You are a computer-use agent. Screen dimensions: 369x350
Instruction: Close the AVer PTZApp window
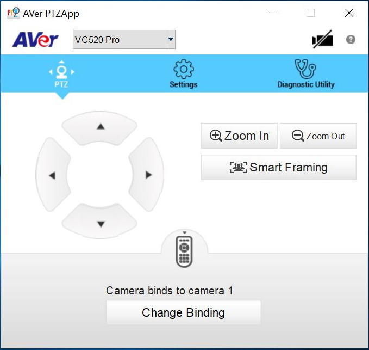349,13
